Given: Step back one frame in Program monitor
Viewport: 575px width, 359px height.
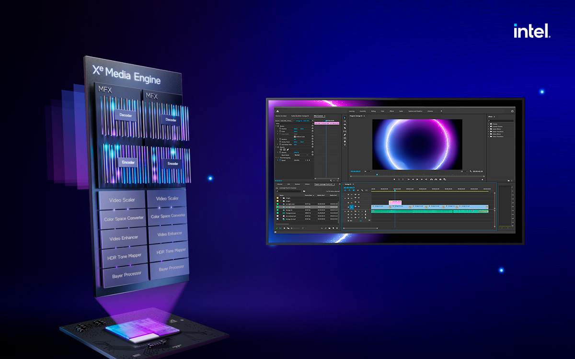Looking at the screenshot, I should [x=413, y=179].
